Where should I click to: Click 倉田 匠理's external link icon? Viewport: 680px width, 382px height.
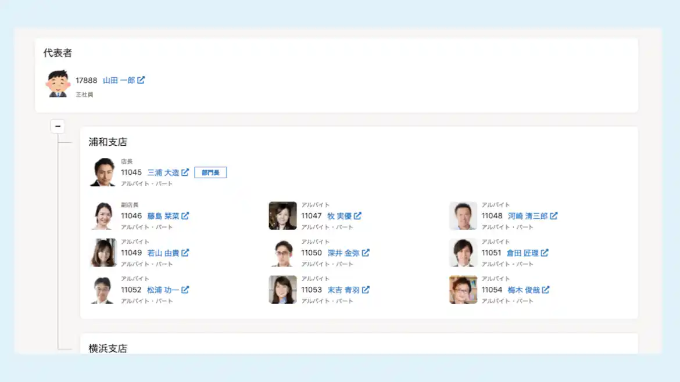click(x=546, y=253)
